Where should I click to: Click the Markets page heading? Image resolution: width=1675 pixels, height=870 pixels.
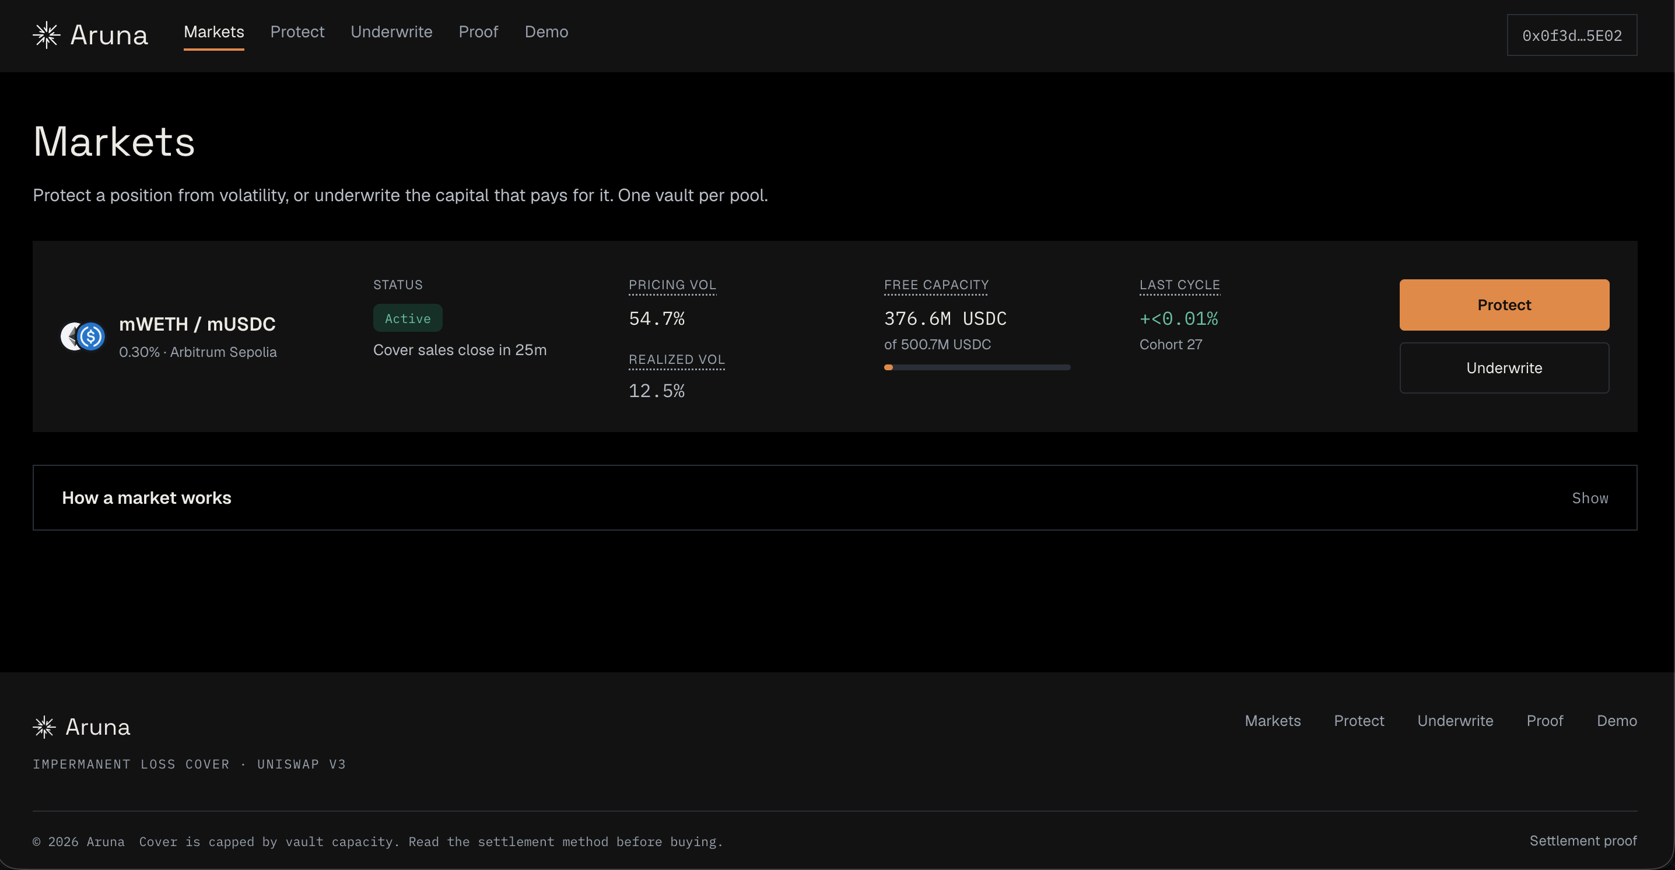click(114, 141)
